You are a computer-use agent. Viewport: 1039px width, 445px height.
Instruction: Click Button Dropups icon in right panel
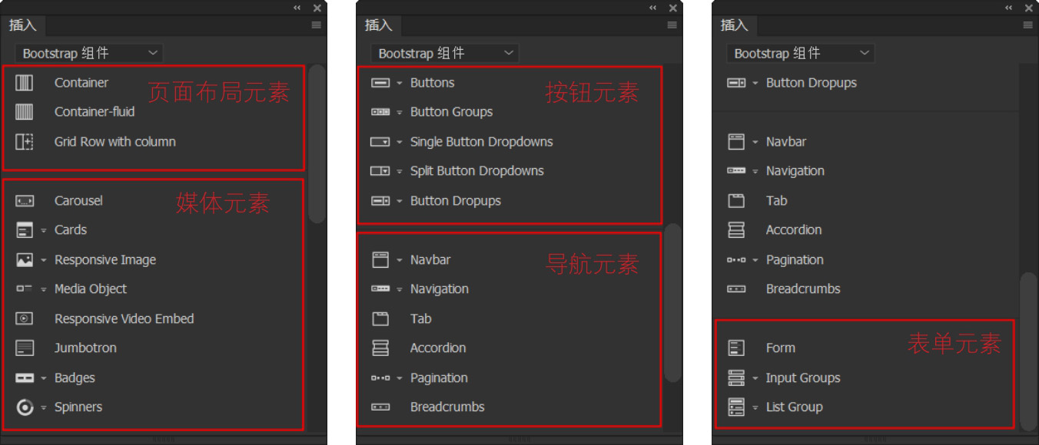736,83
